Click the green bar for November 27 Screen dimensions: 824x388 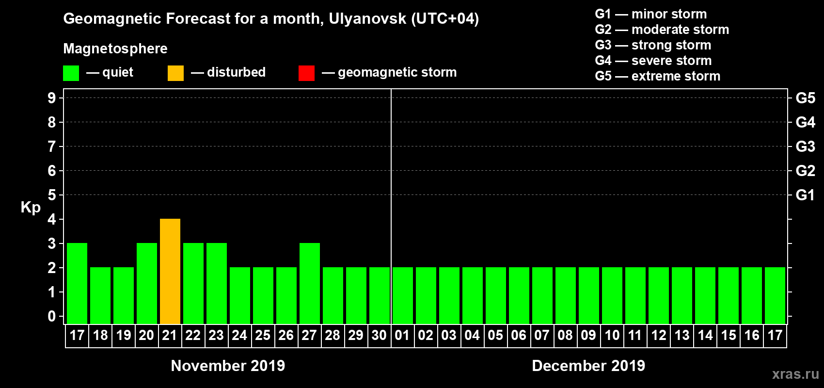pyautogui.click(x=310, y=283)
